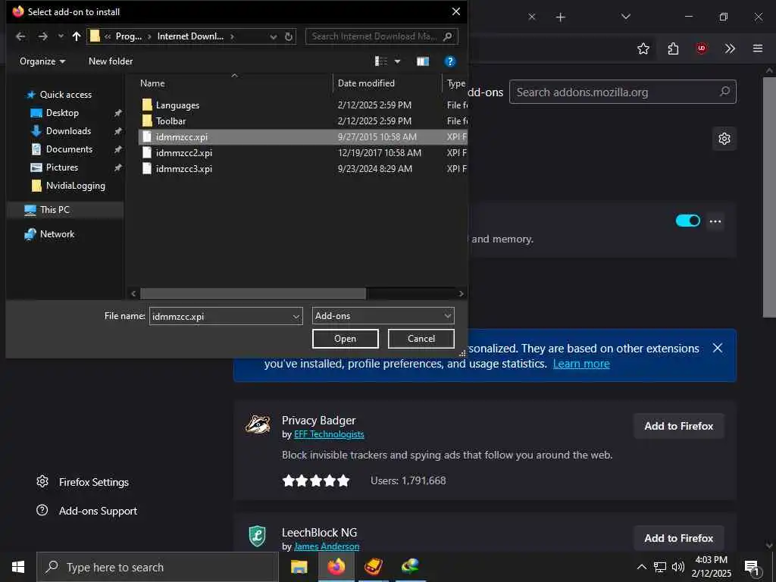Cancel the file dialog

(x=421, y=339)
